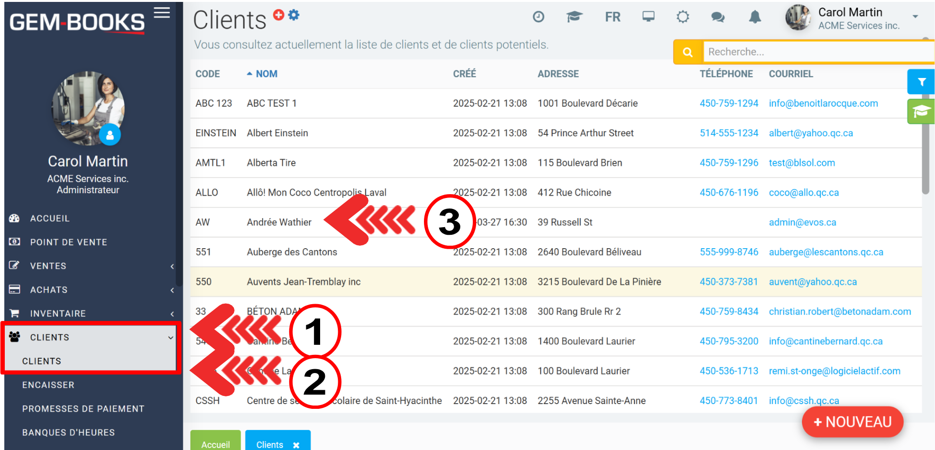Select Encaisser in the sidebar
Screen dimensions: 935x450
48,385
